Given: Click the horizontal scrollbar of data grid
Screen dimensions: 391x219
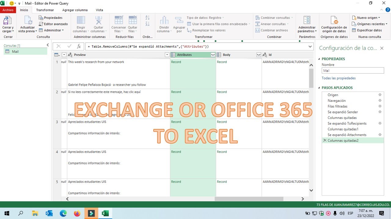Looking at the screenshot, I should [x=249, y=199].
